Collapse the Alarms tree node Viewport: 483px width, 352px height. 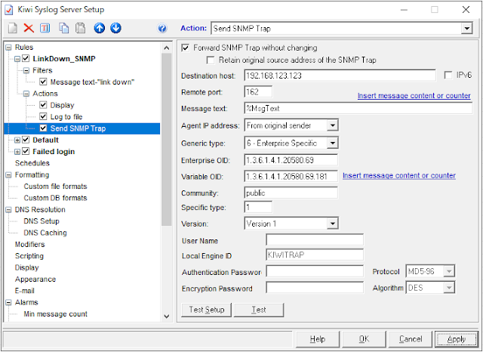pos(8,303)
